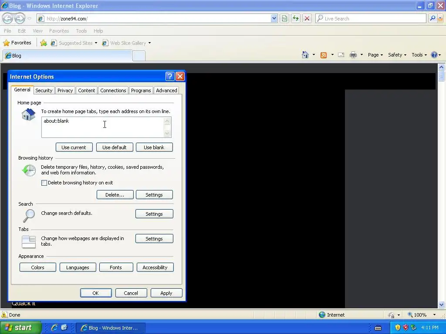Open the Edit menu
446x334 pixels.
(x=22, y=31)
